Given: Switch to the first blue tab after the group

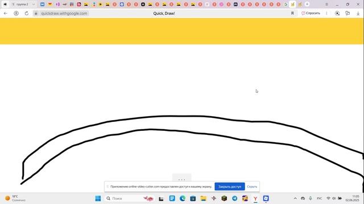Looking at the screenshot, I should click(42, 4).
